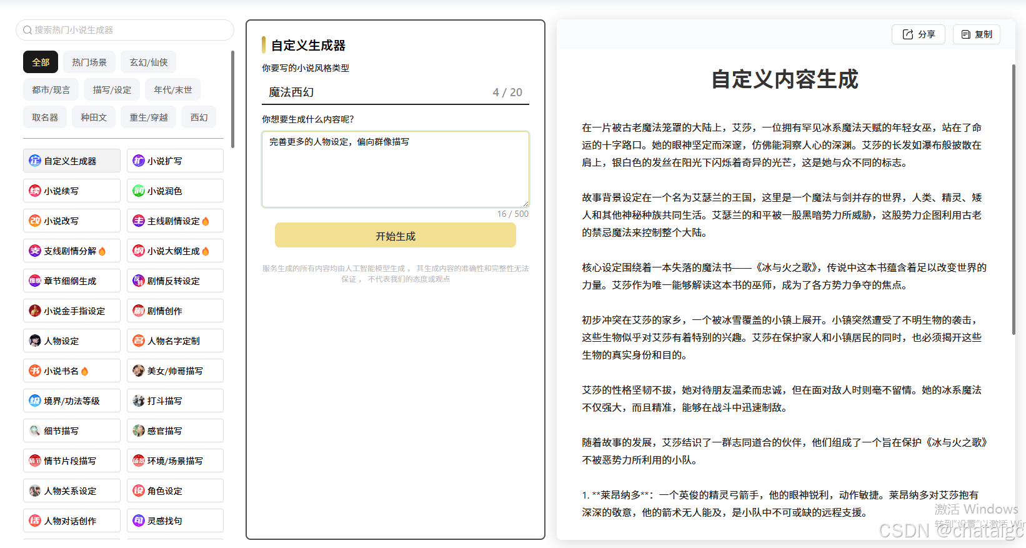Select the 全部 category tab
This screenshot has height=548, width=1026.
41,62
